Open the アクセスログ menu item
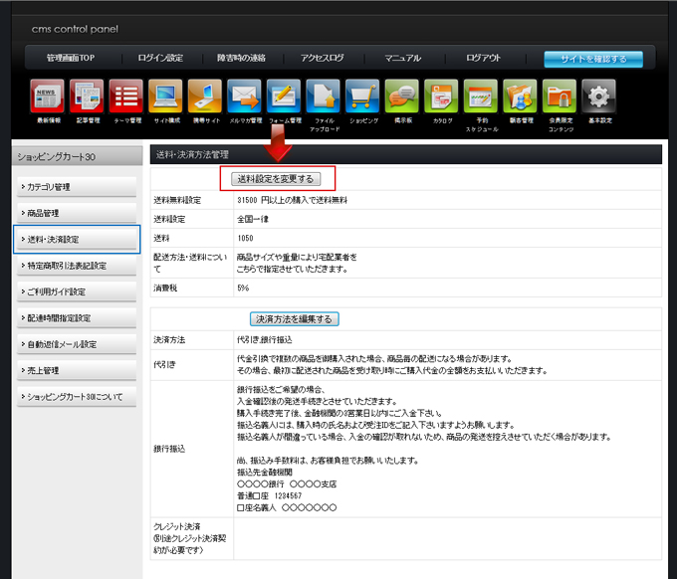This screenshot has width=677, height=579. pyautogui.click(x=322, y=59)
